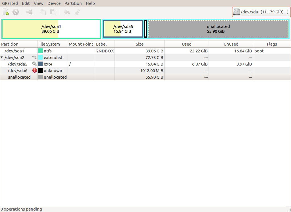Image resolution: width=291 pixels, height=212 pixels.
Task: Click the 2NDBOX label cell
Action: pos(105,51)
